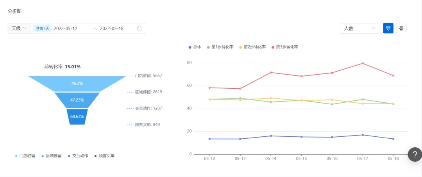The height and width of the screenshot is (177, 422).
Task: Switch to the funnel chart view button
Action: point(388,28)
